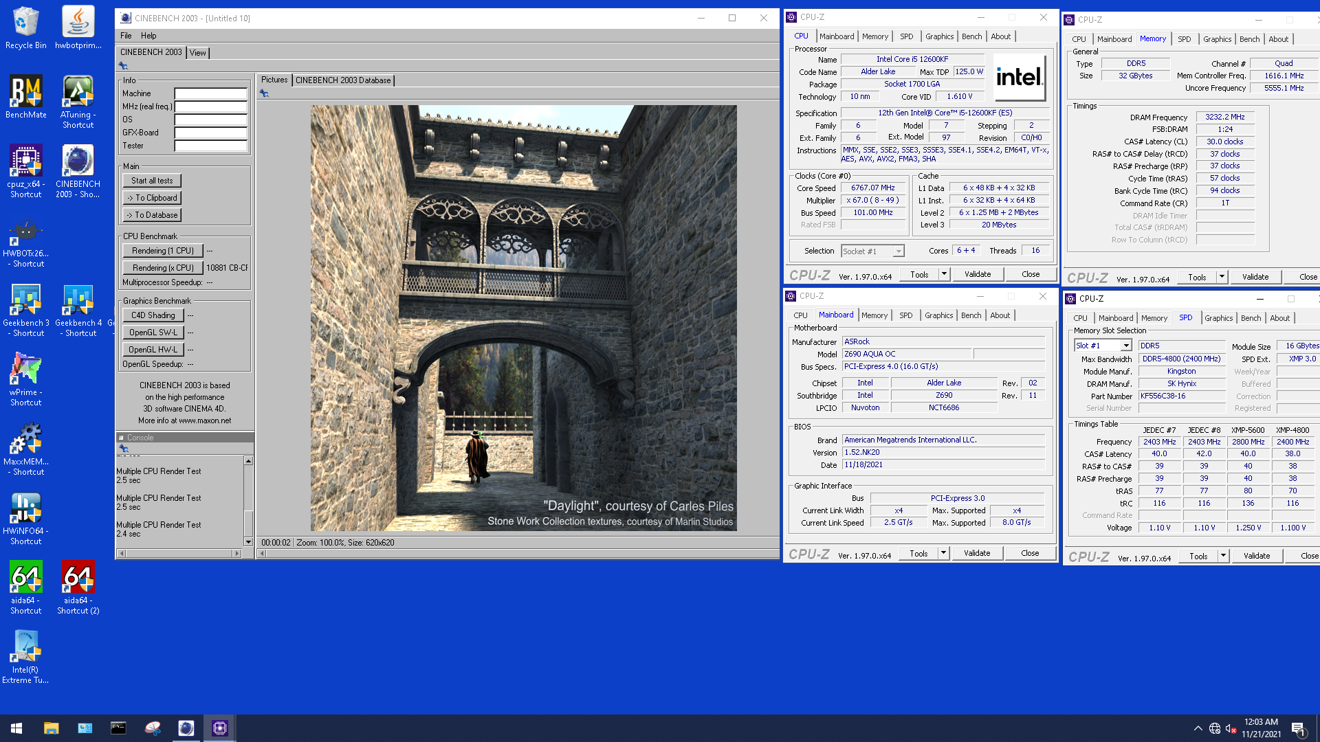The image size is (1320, 742).
Task: Open cpuz_x64 shortcut icon
Action: 26,171
